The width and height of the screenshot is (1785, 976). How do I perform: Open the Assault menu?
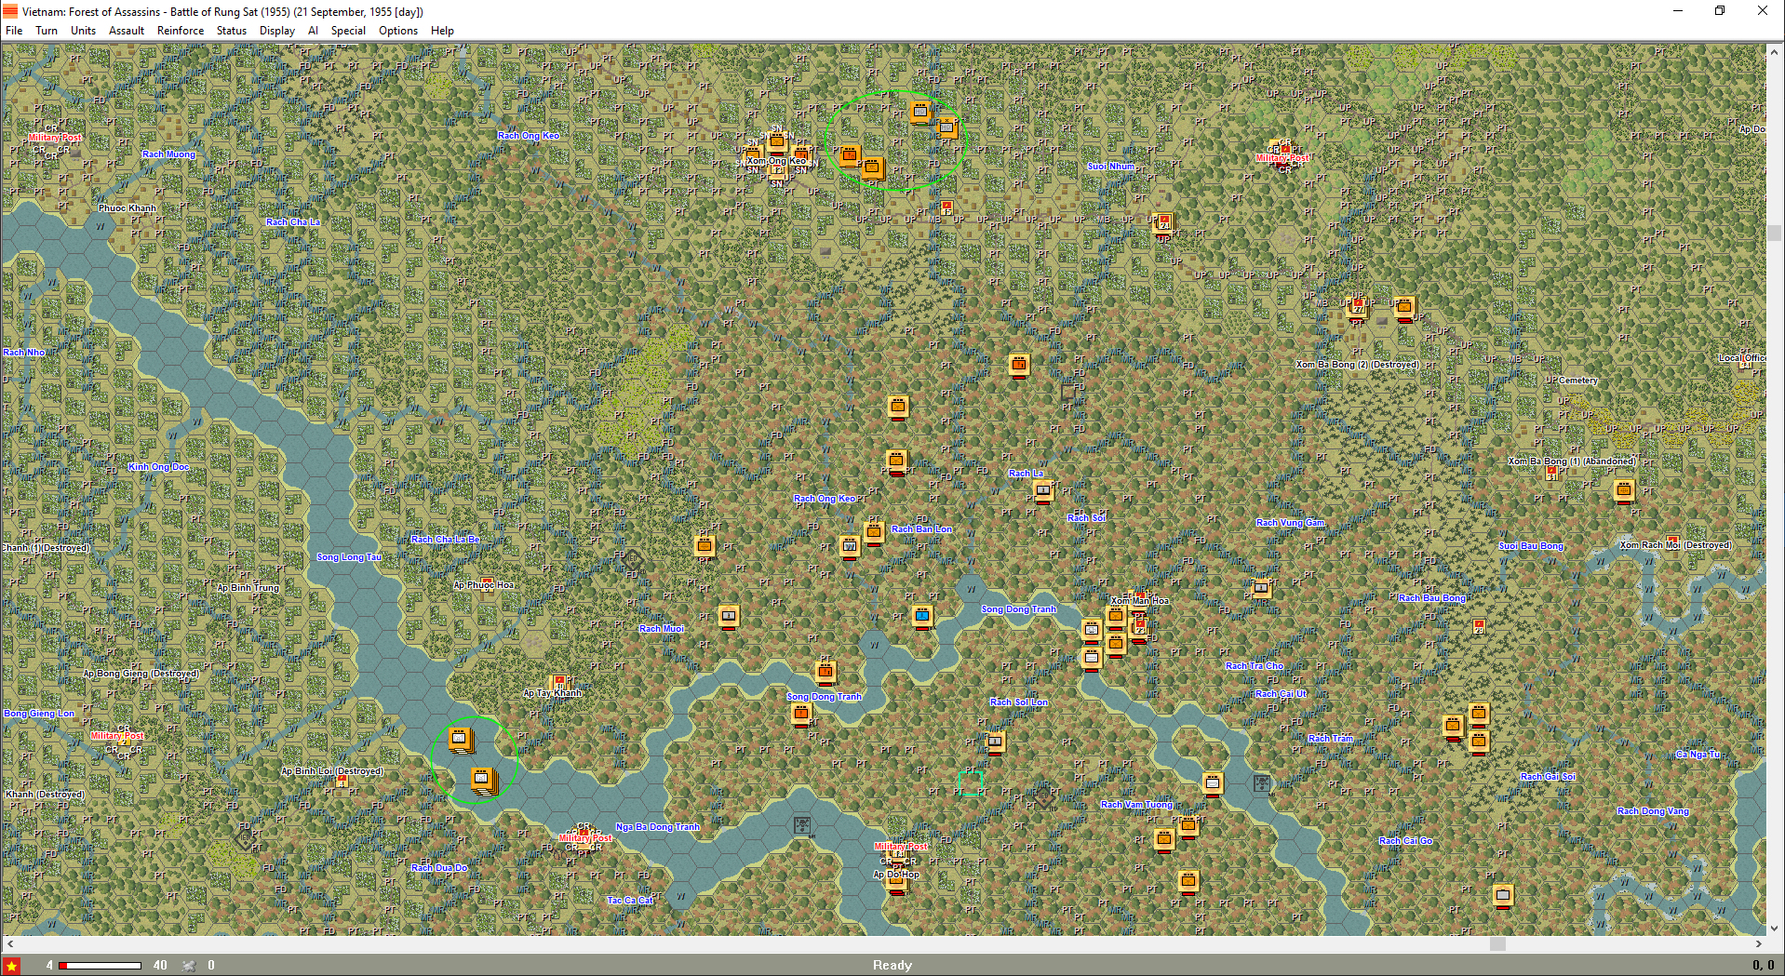tap(127, 31)
